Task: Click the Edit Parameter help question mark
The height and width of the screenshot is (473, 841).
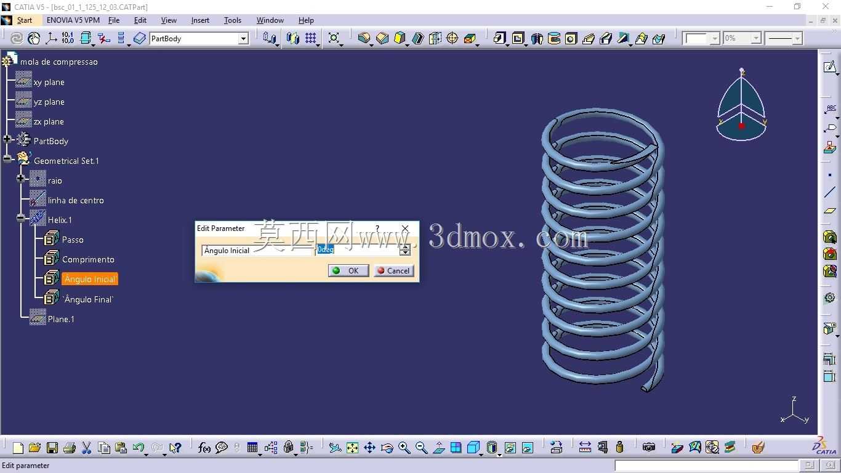Action: tap(377, 228)
